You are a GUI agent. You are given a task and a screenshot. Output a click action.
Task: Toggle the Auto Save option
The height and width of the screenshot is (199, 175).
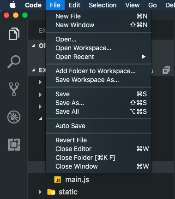[x=99, y=126]
